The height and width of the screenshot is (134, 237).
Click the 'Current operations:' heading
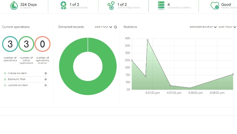tap(16, 27)
